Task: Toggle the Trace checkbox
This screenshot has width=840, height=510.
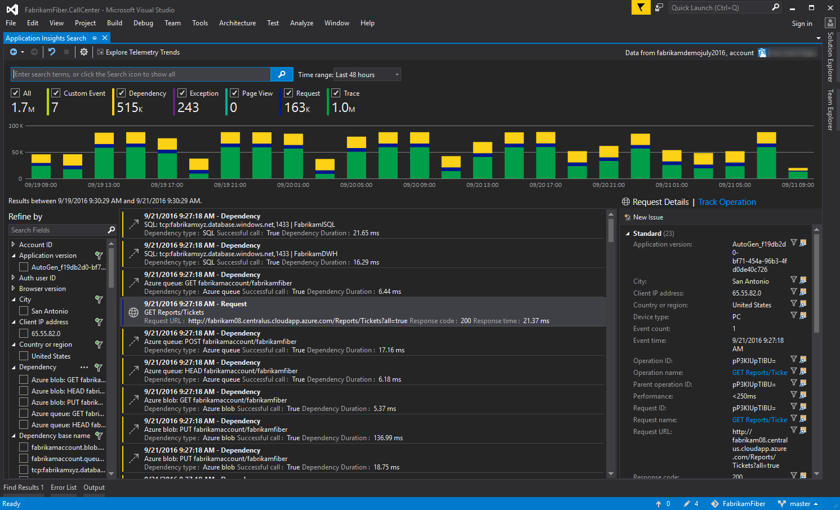Action: coord(336,93)
